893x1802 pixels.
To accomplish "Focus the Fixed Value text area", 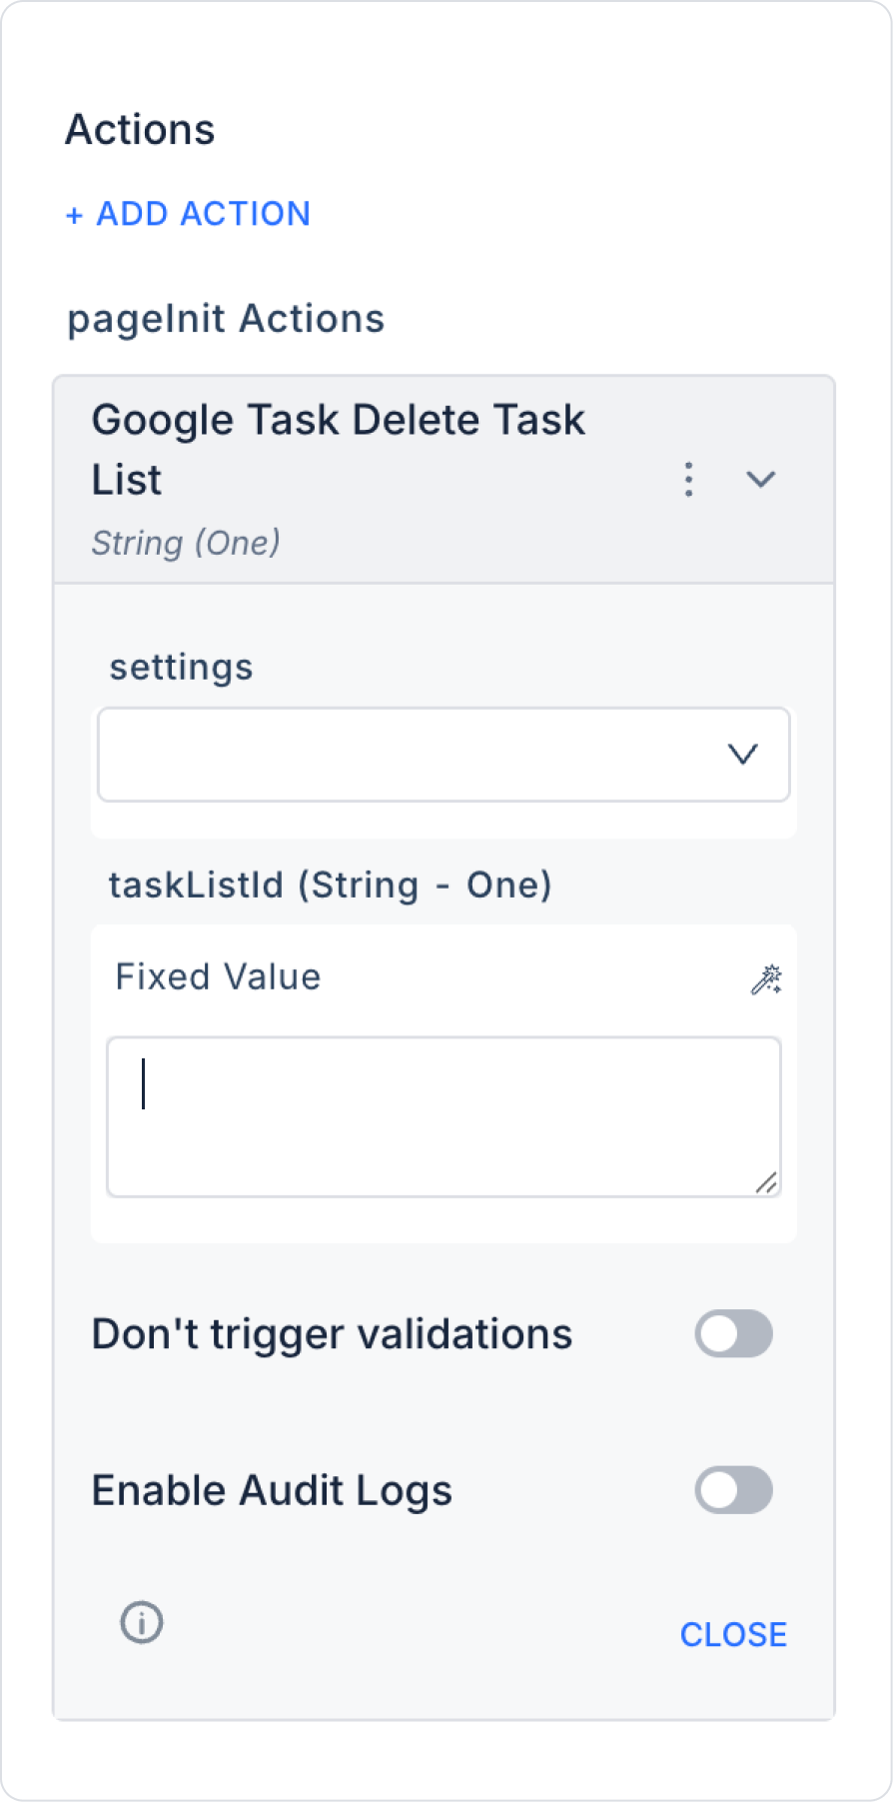I will pyautogui.click(x=443, y=1116).
